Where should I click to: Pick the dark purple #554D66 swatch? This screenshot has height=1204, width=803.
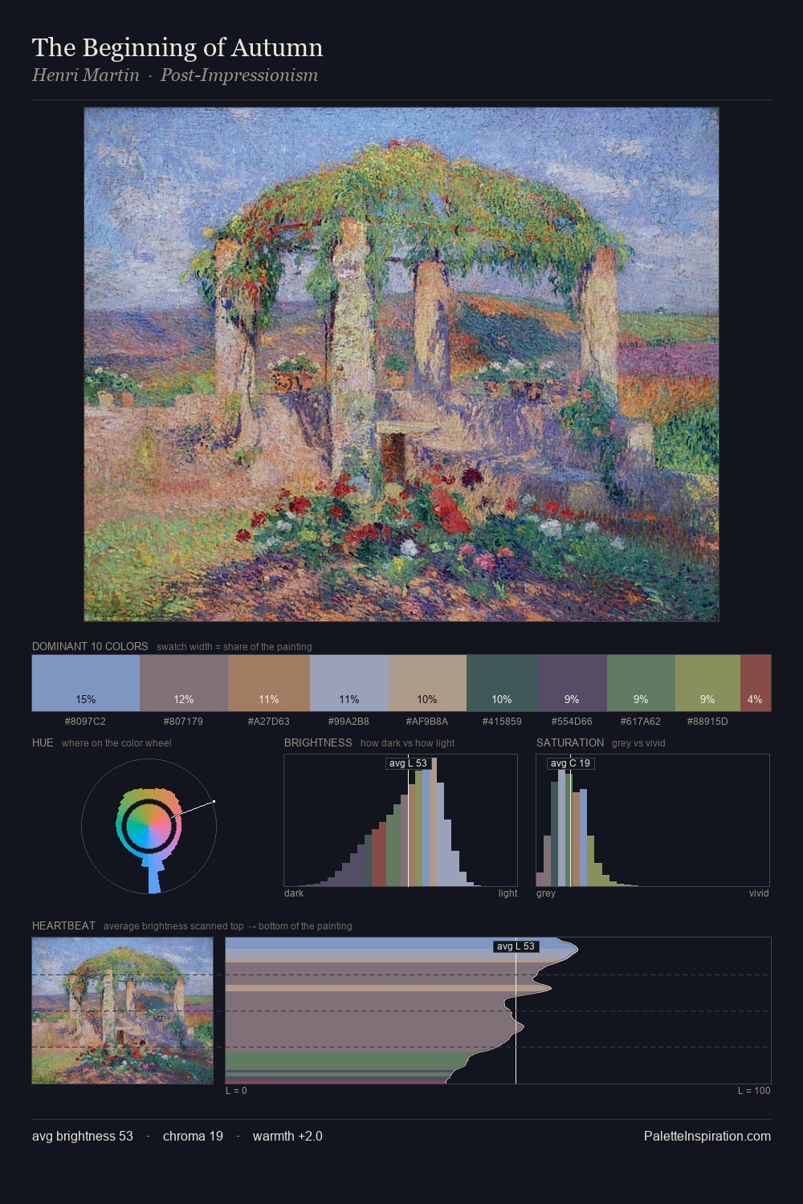pyautogui.click(x=573, y=683)
